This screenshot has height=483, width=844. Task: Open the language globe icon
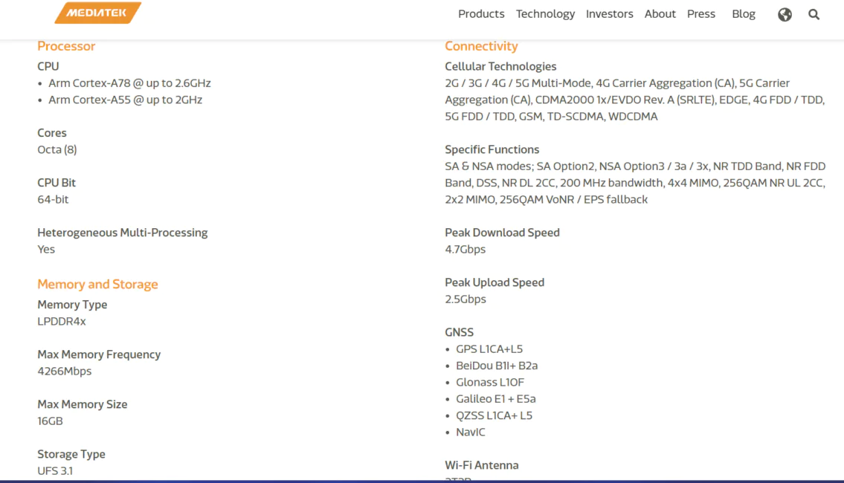tap(785, 15)
